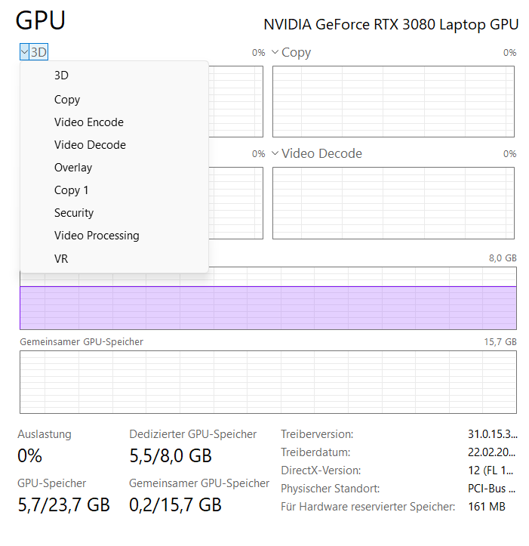Click the Dedizierter GPU-Speicher 5,5/8,0 GB value
Viewport: 529px width, 546px height.
171,456
